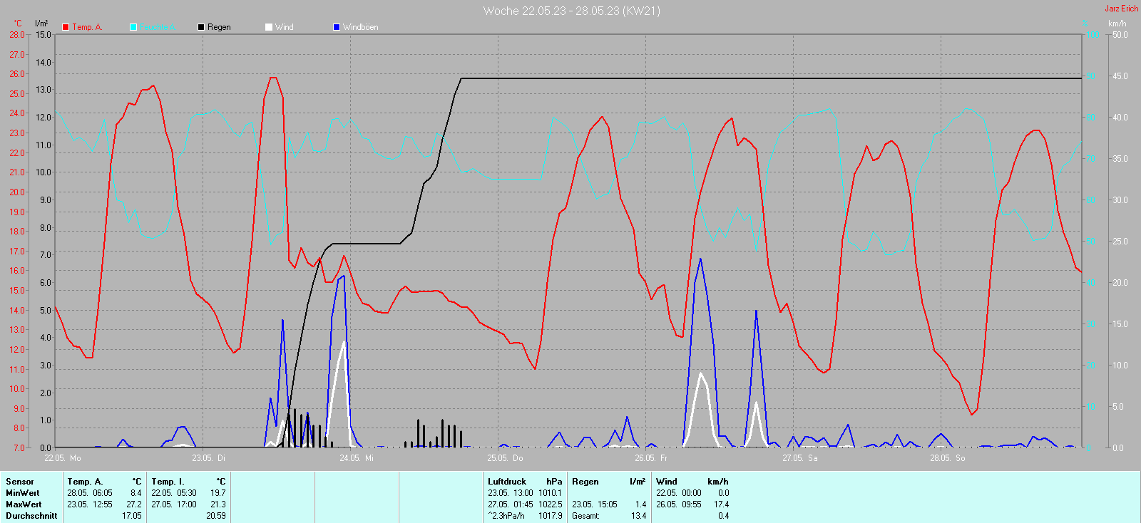1141x523 pixels.
Task: Click the blue Windböen legend swatch
Action: click(x=337, y=27)
